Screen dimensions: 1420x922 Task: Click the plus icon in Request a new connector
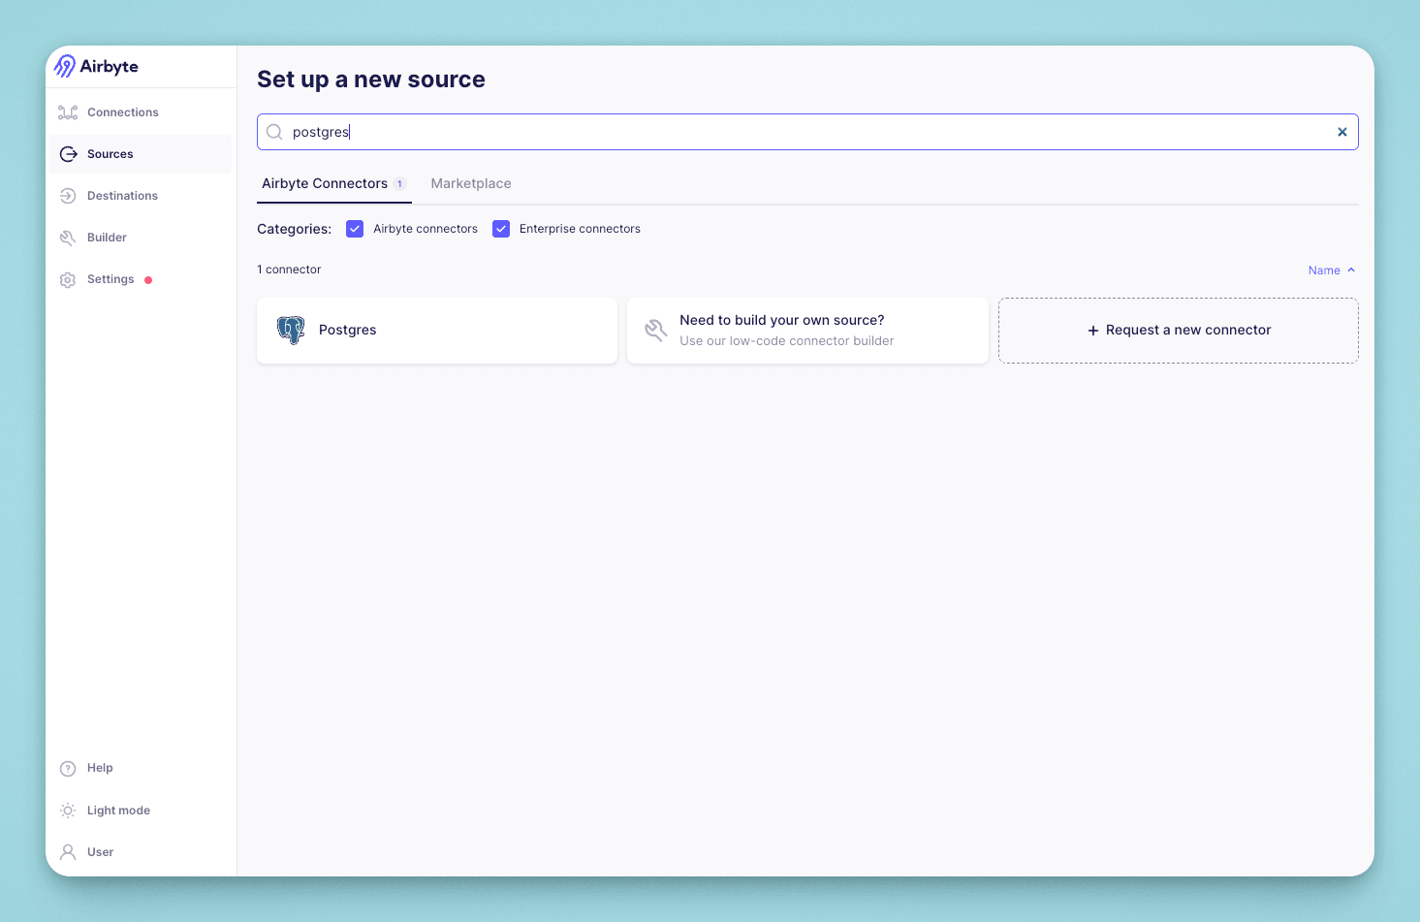(x=1093, y=331)
